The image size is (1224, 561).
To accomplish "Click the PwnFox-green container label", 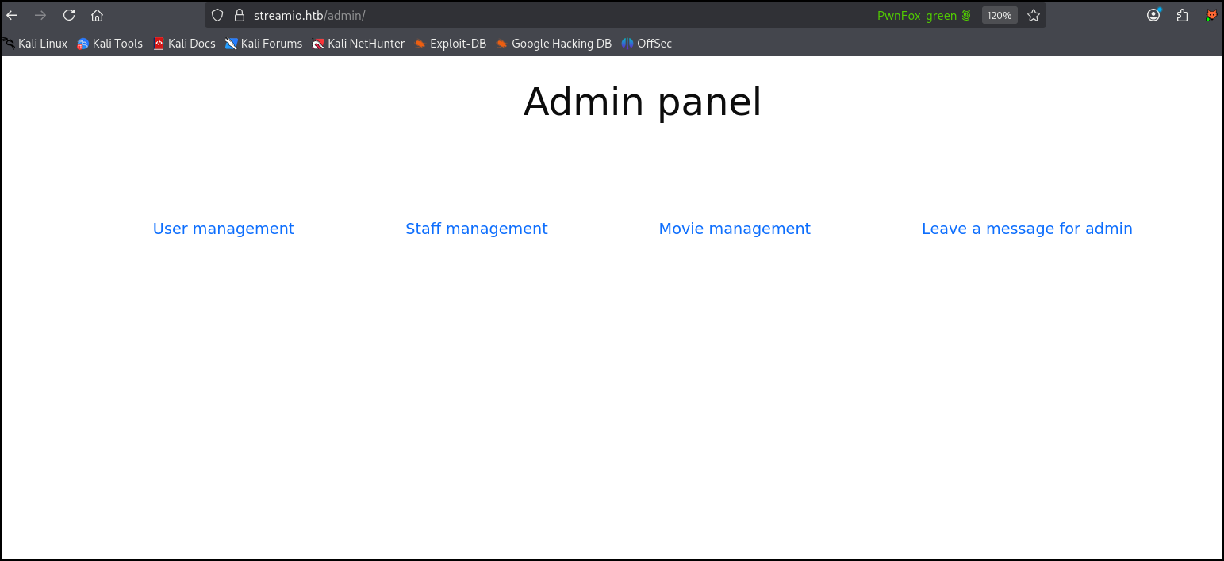I will coord(924,15).
